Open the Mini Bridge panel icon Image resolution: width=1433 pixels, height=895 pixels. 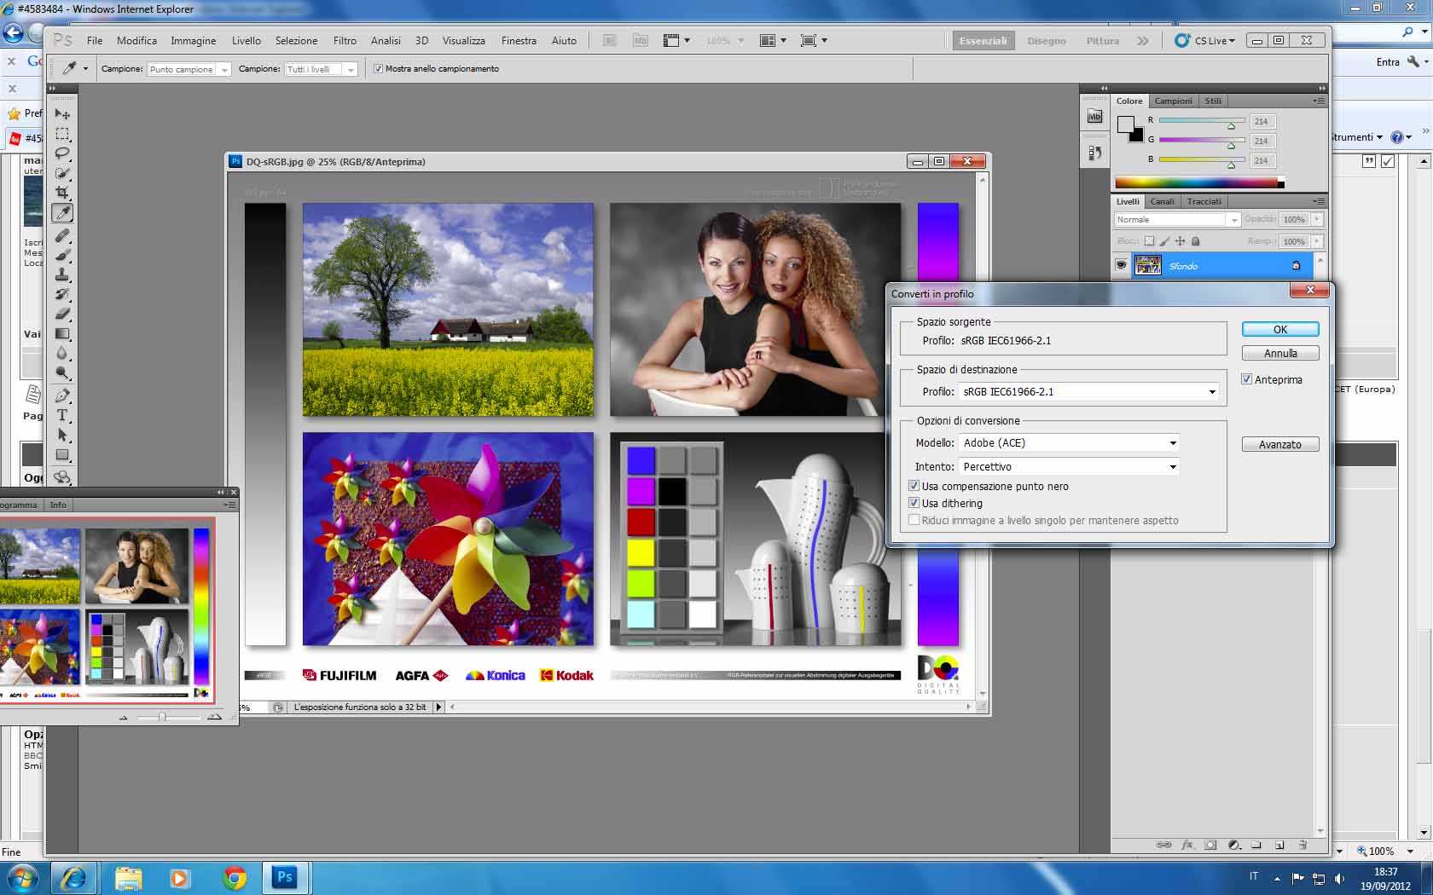1094,117
